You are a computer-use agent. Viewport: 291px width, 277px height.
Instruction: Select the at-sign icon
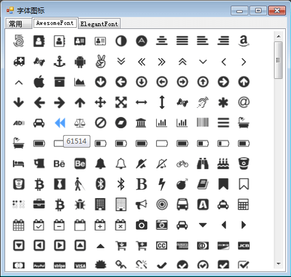244,102
